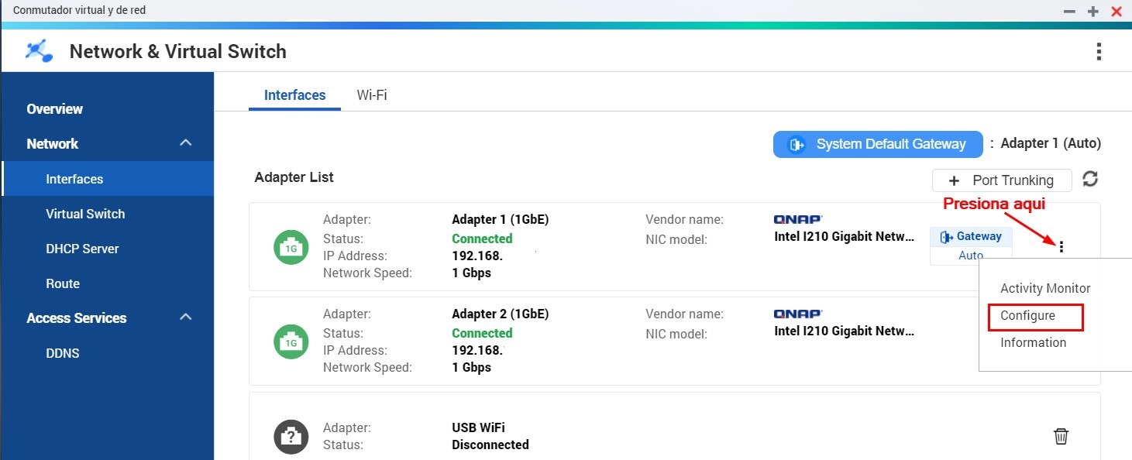Click the Port Trunking button

point(1002,180)
